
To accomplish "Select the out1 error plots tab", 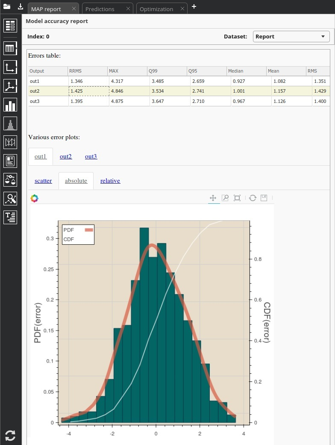I will click(x=40, y=156).
